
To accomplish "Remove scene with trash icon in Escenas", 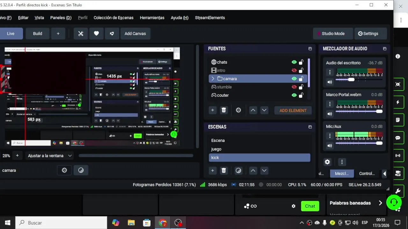I will click(x=224, y=170).
